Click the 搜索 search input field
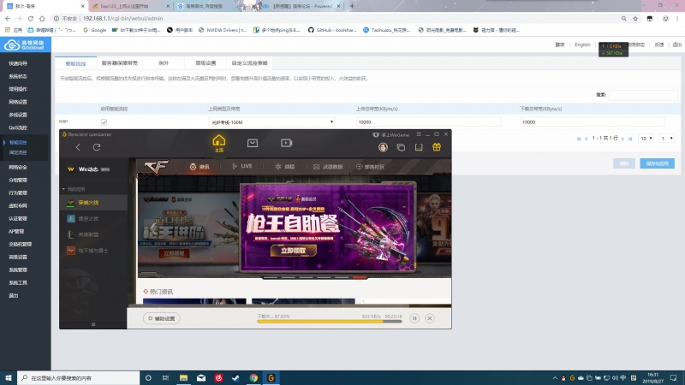Viewport: 685px width, 385px height. (x=643, y=95)
